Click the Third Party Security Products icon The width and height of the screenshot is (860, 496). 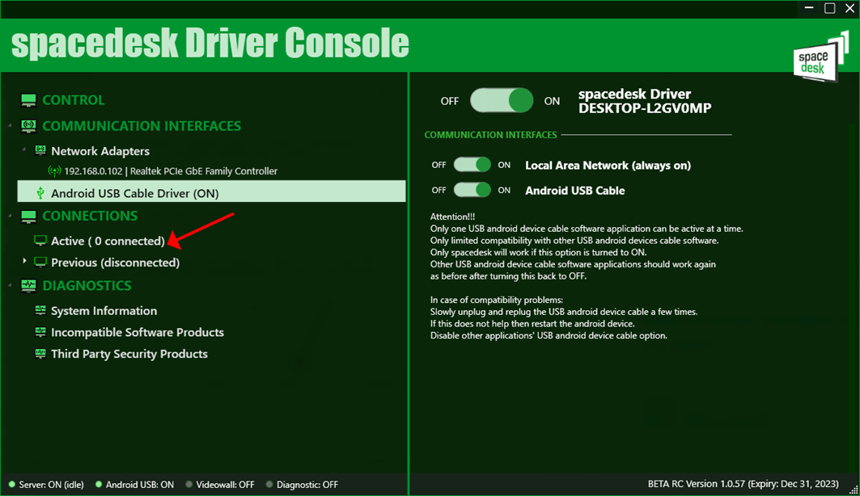tap(40, 354)
